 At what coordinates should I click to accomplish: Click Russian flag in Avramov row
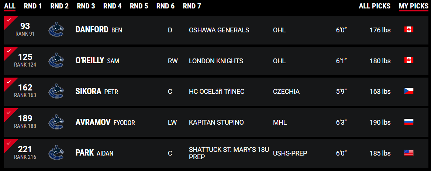pyautogui.click(x=408, y=122)
